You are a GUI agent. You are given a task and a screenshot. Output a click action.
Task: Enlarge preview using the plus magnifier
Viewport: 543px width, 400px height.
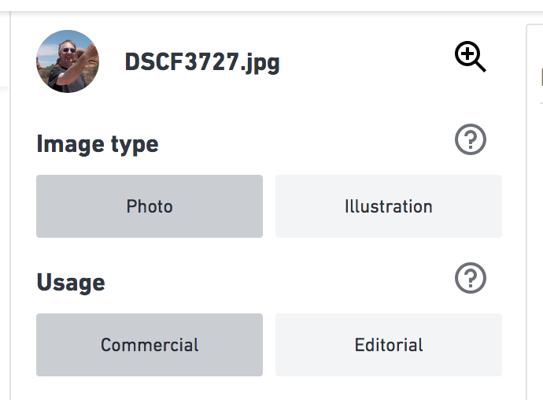click(471, 57)
